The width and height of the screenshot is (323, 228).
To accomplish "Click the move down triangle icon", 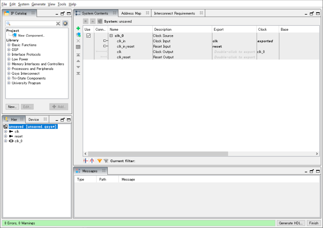I will (78, 67).
